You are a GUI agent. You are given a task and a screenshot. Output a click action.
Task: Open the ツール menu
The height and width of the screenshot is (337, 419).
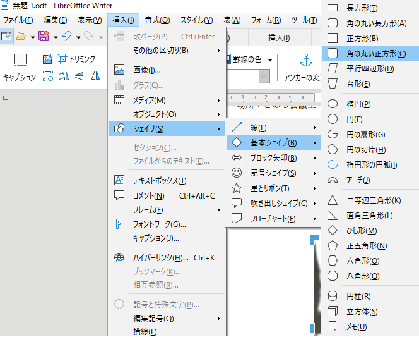click(x=304, y=20)
